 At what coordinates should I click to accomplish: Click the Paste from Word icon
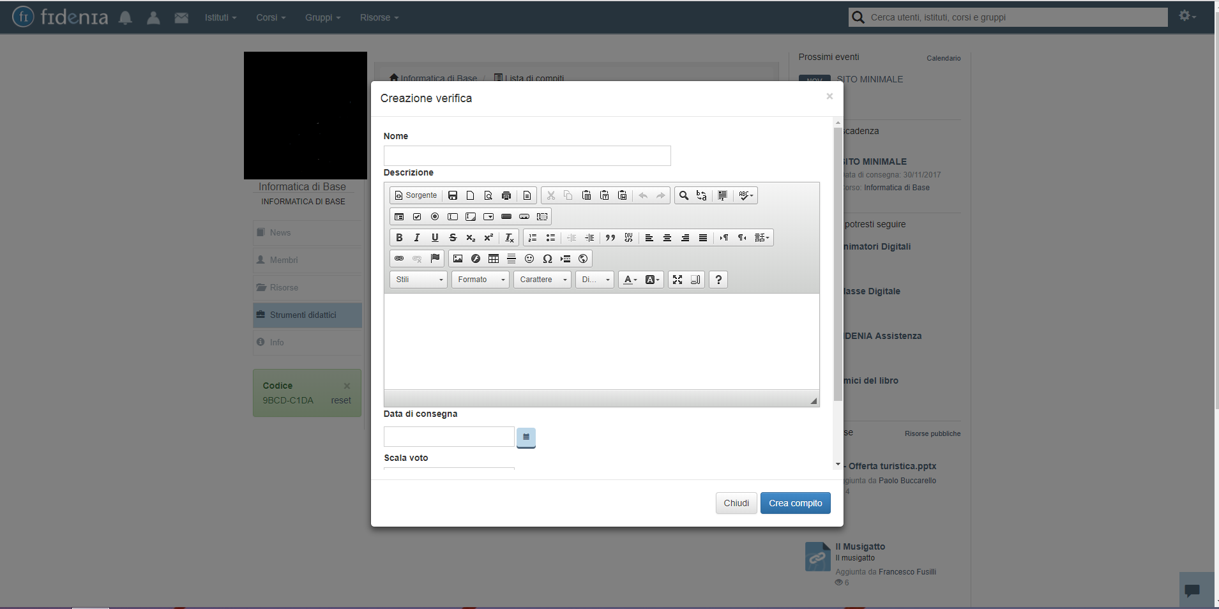point(623,195)
